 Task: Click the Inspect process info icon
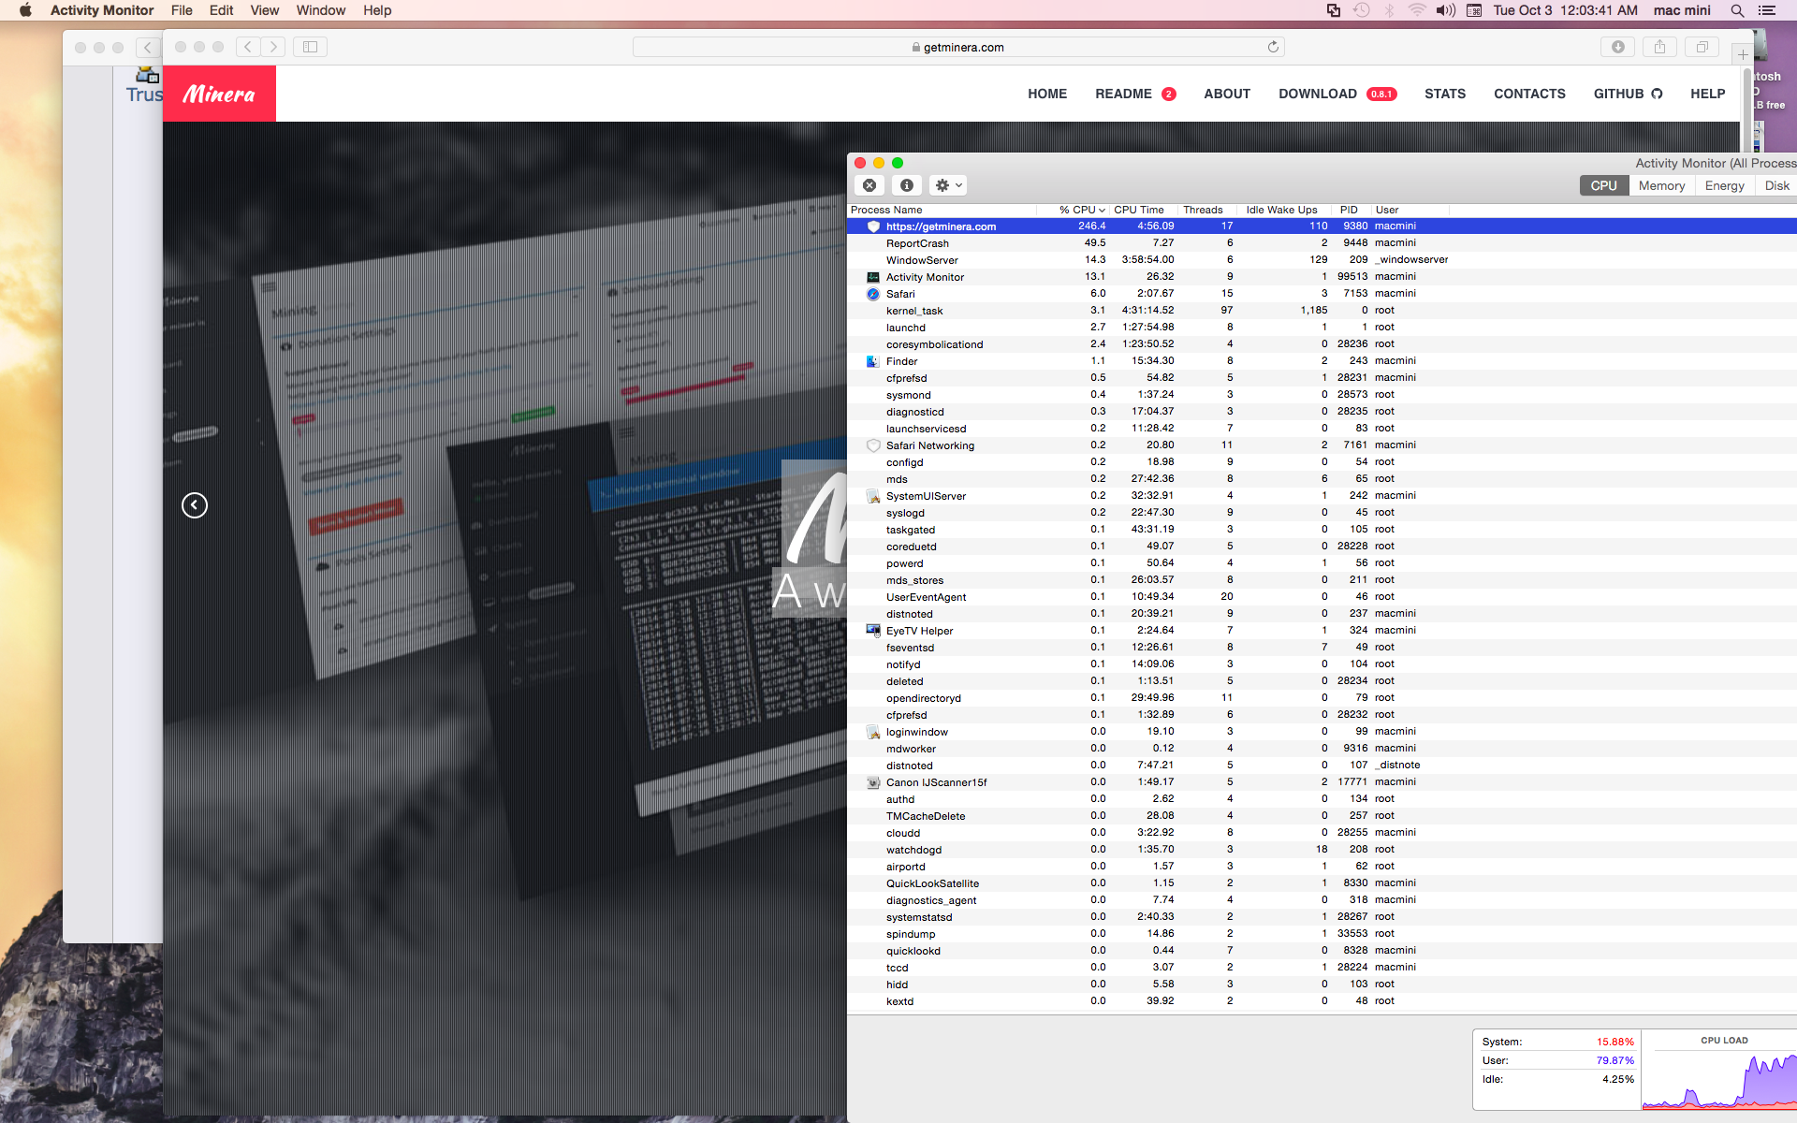coord(906,185)
